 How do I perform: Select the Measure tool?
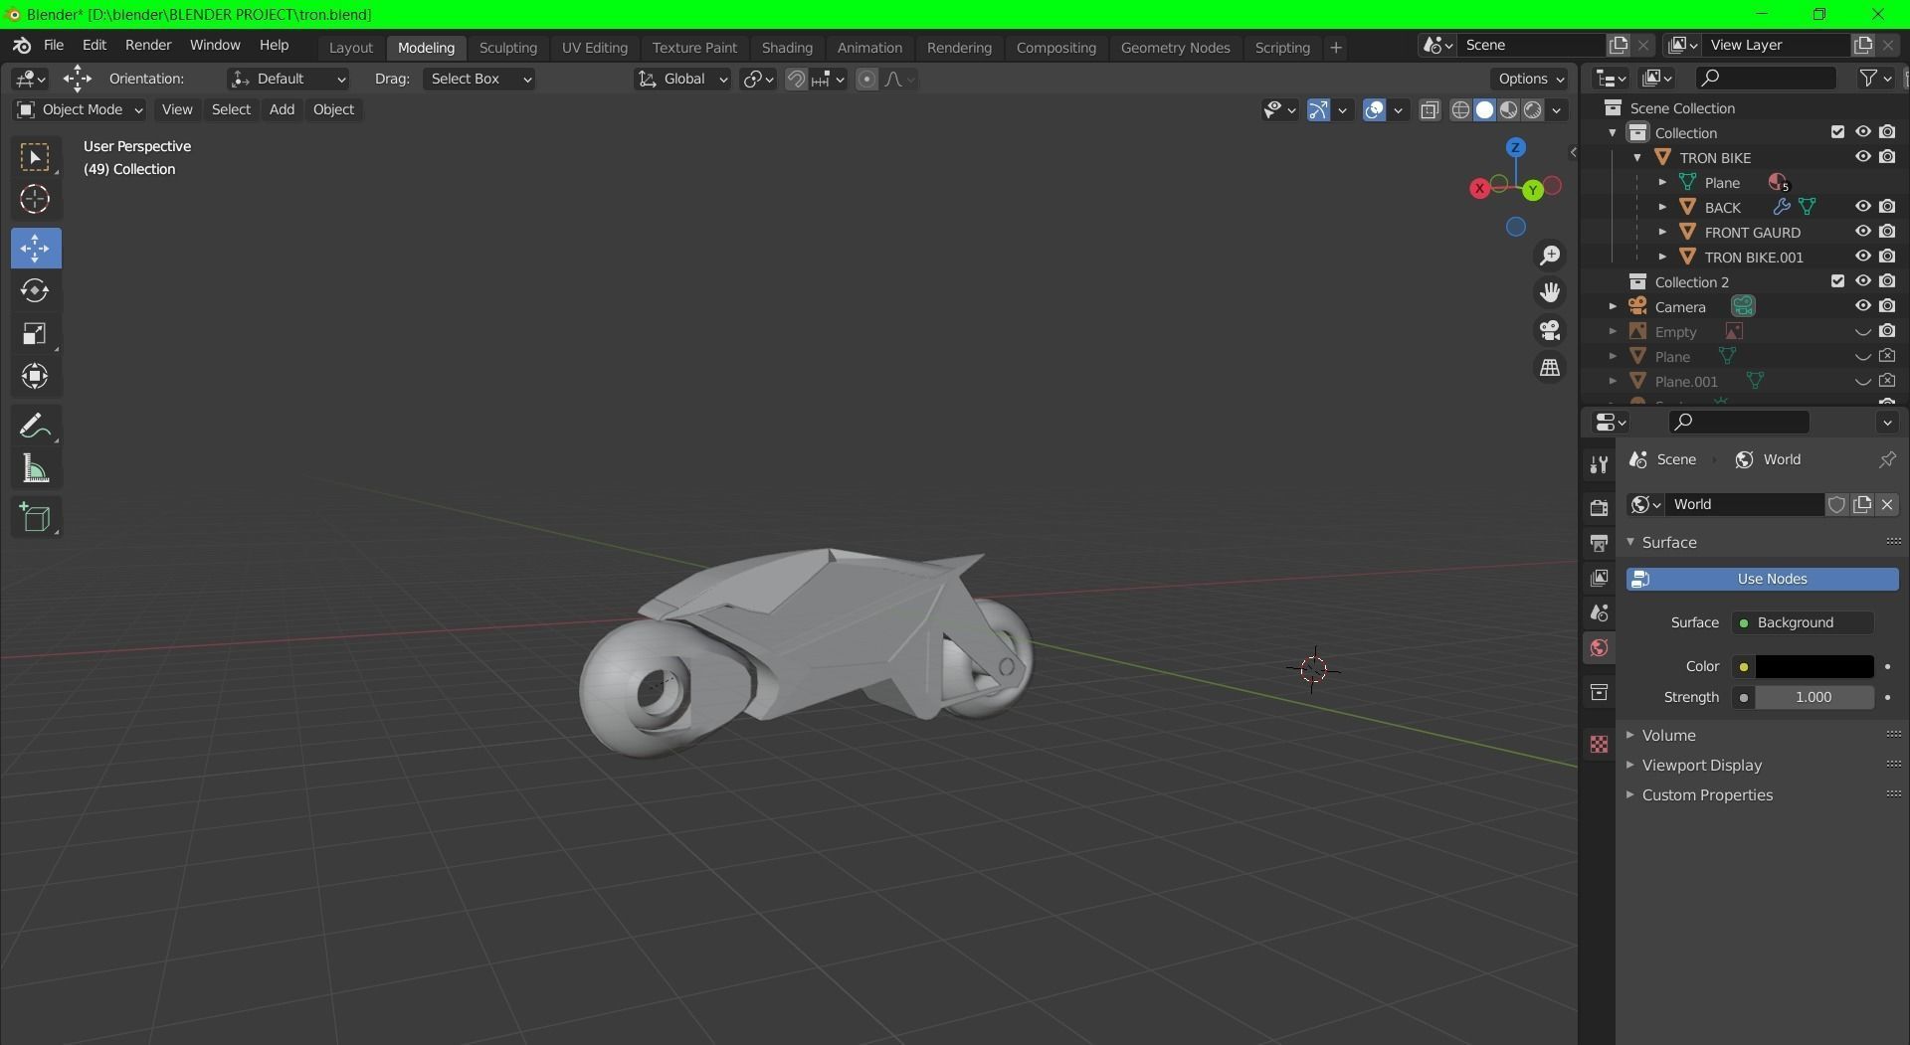point(36,469)
